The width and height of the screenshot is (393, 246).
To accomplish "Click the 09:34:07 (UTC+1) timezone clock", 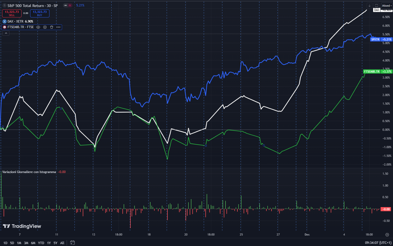I will point(378,243).
